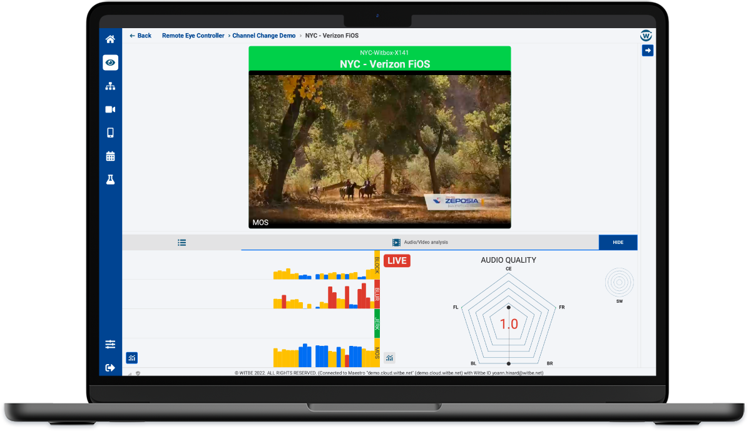The image size is (751, 431).
Task: Open the Remote Eye Controller breadcrumb
Action: tap(193, 36)
